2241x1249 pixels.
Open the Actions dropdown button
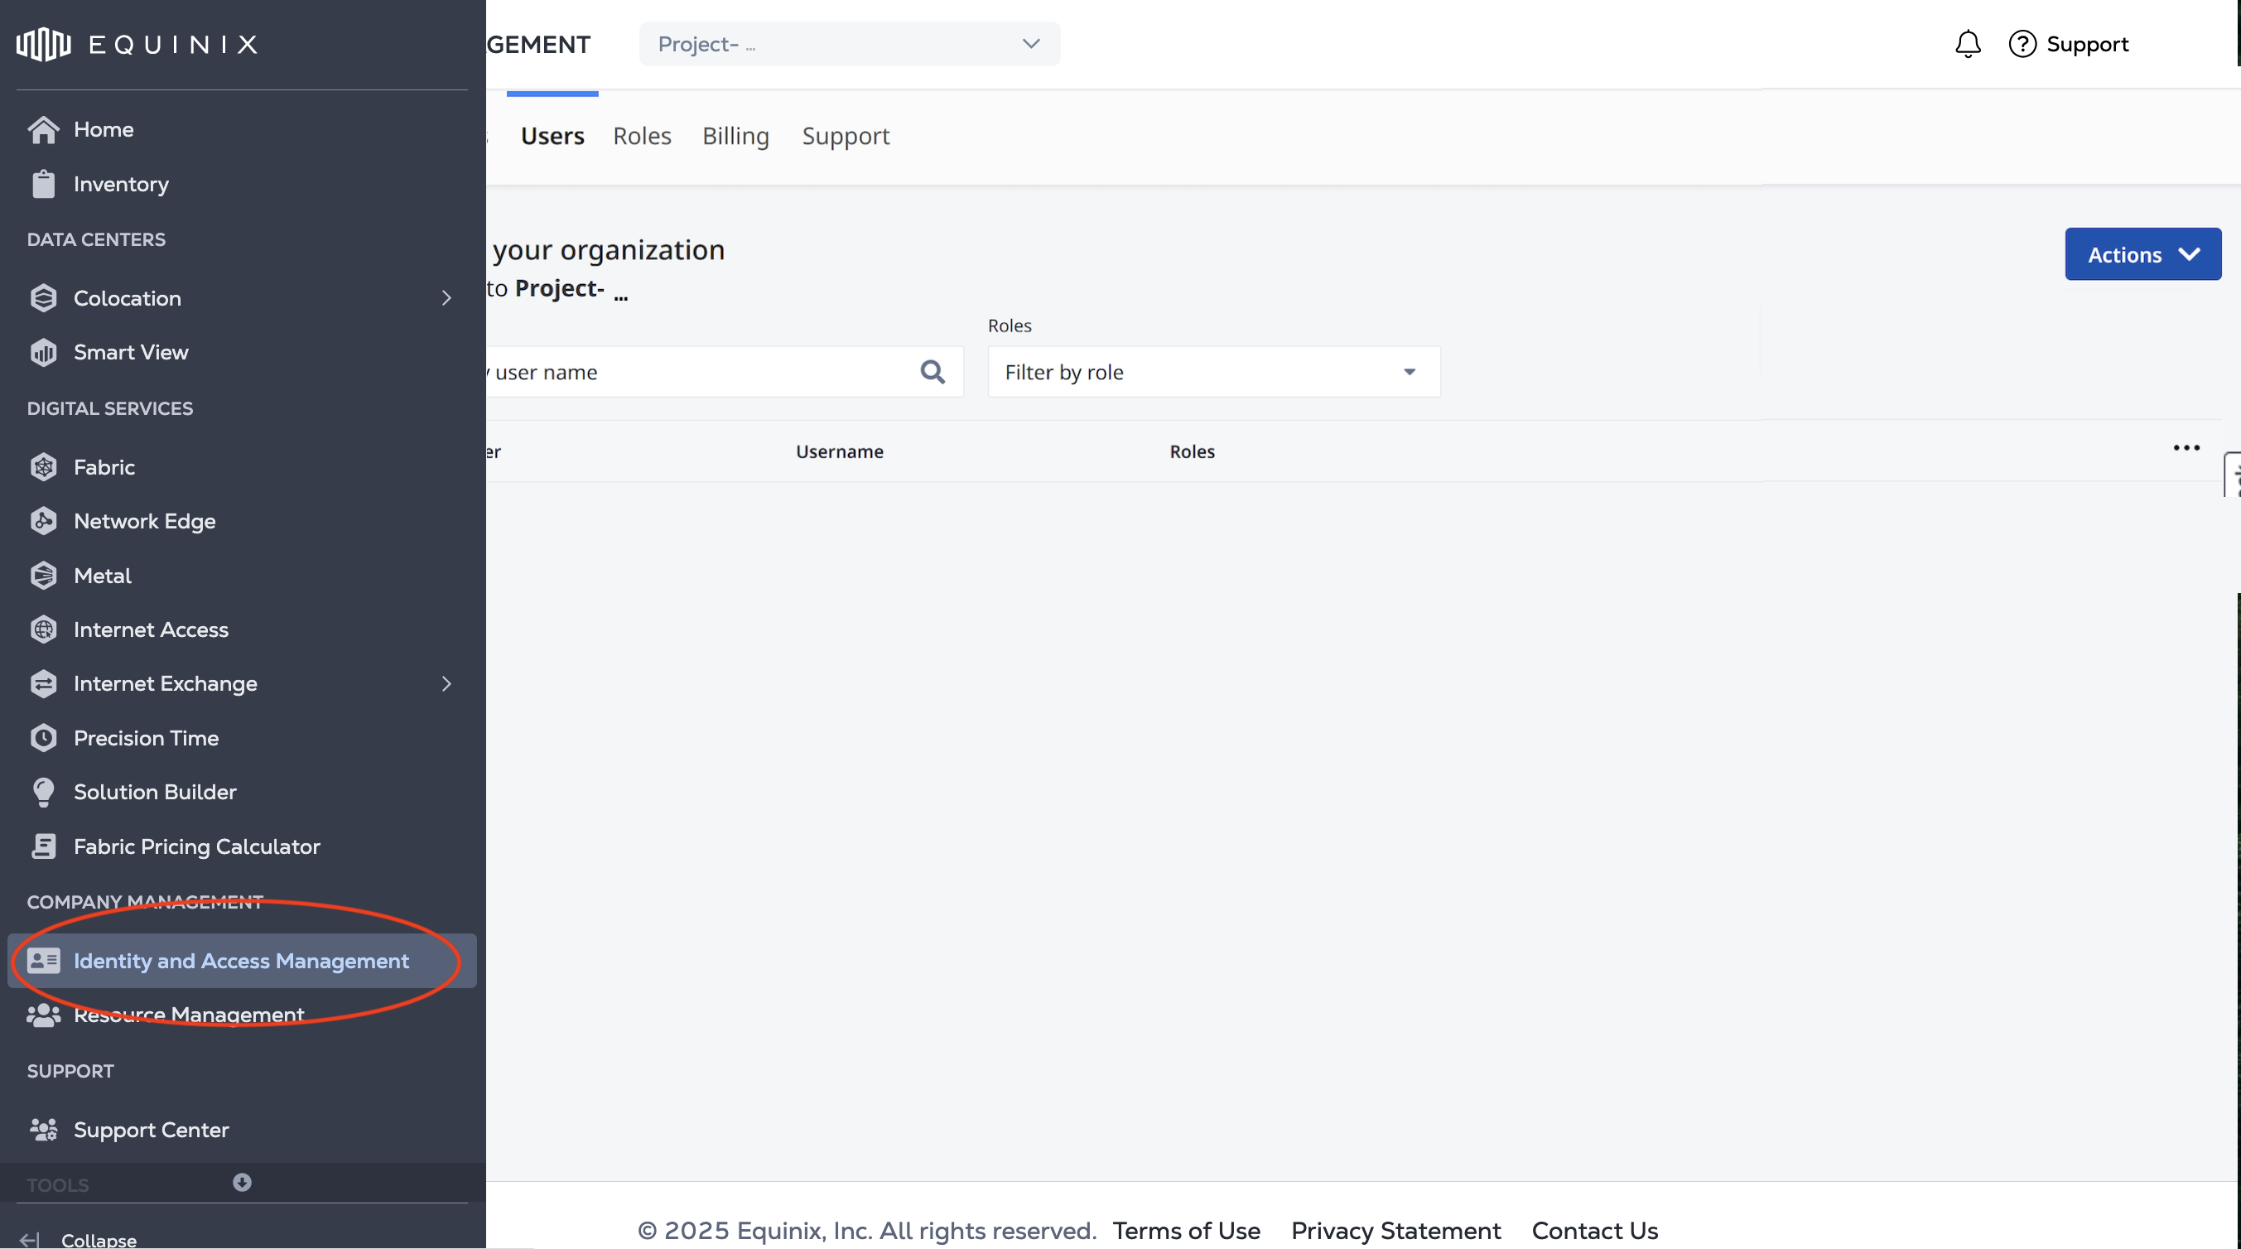tap(2142, 254)
